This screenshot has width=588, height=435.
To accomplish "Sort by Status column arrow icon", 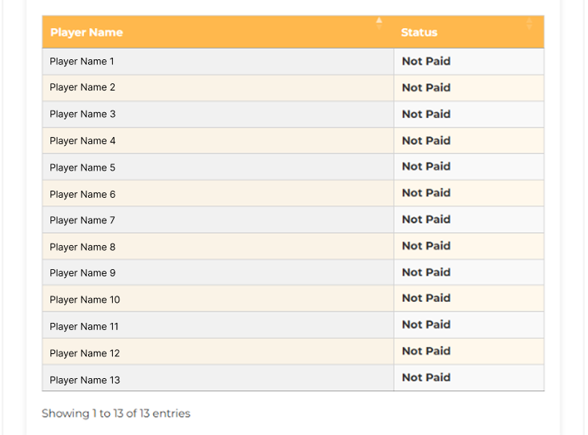I will pos(530,23).
